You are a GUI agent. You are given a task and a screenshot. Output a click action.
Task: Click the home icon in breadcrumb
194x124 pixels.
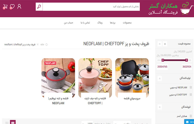46,44
